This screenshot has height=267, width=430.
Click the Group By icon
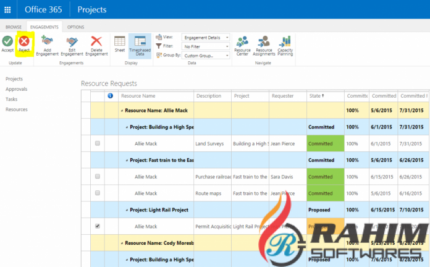click(159, 55)
